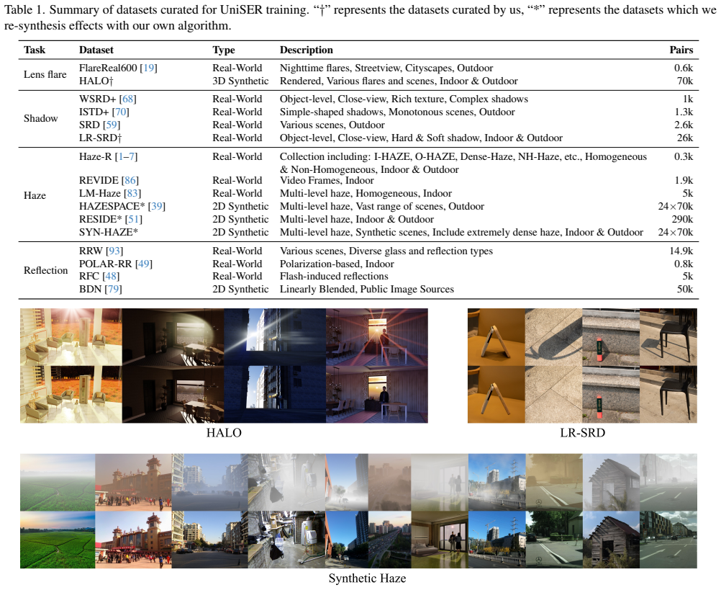
Task: Click the black chair LR-SRD shadow image
Action: 668,337
